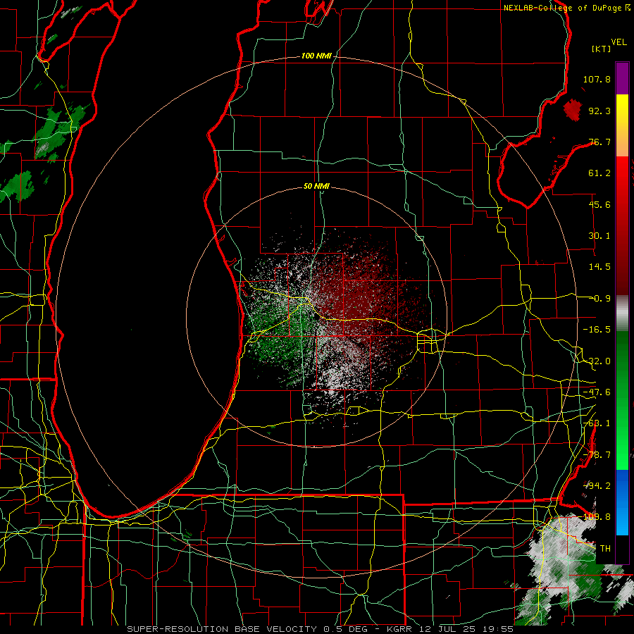Select the 14.5 scale value
Screen dimensions: 634x634
click(599, 267)
